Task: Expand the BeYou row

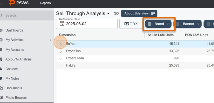Action: pyautogui.click(x=61, y=44)
